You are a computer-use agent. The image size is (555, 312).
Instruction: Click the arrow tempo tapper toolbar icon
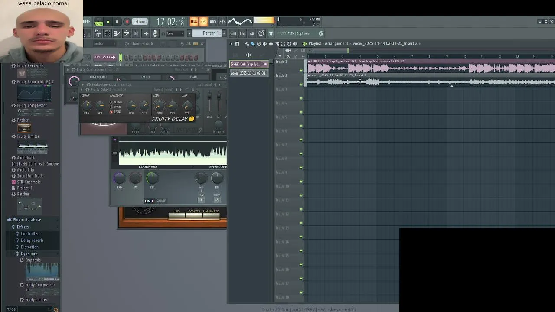point(146,33)
